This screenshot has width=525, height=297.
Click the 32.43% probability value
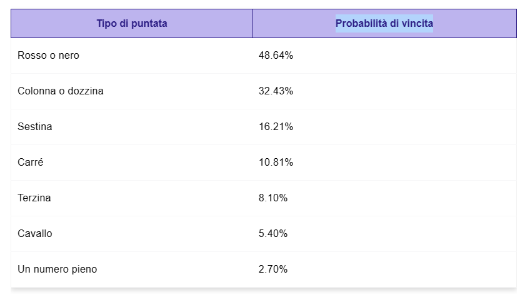point(276,91)
